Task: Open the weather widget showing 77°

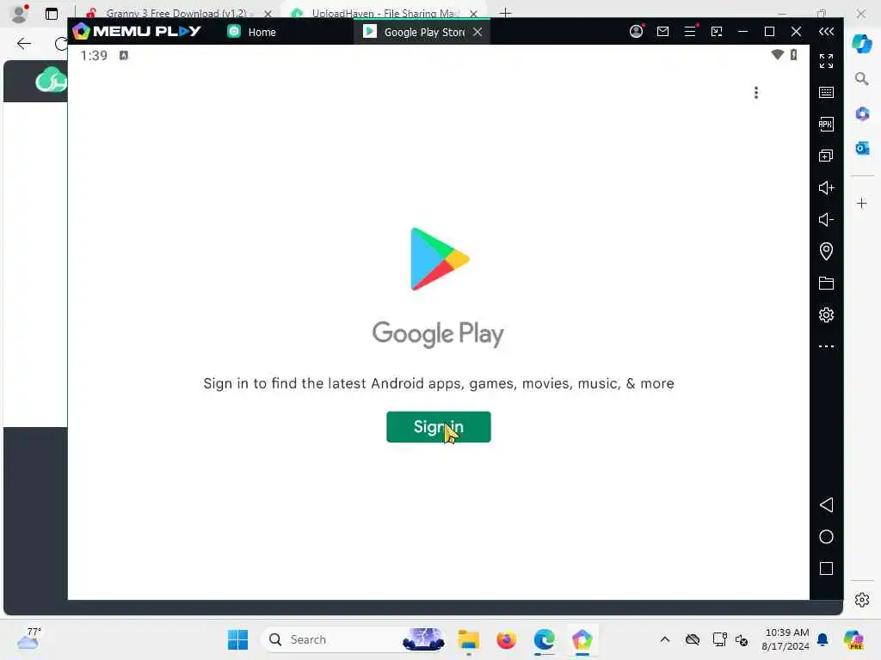Action: coord(29,639)
